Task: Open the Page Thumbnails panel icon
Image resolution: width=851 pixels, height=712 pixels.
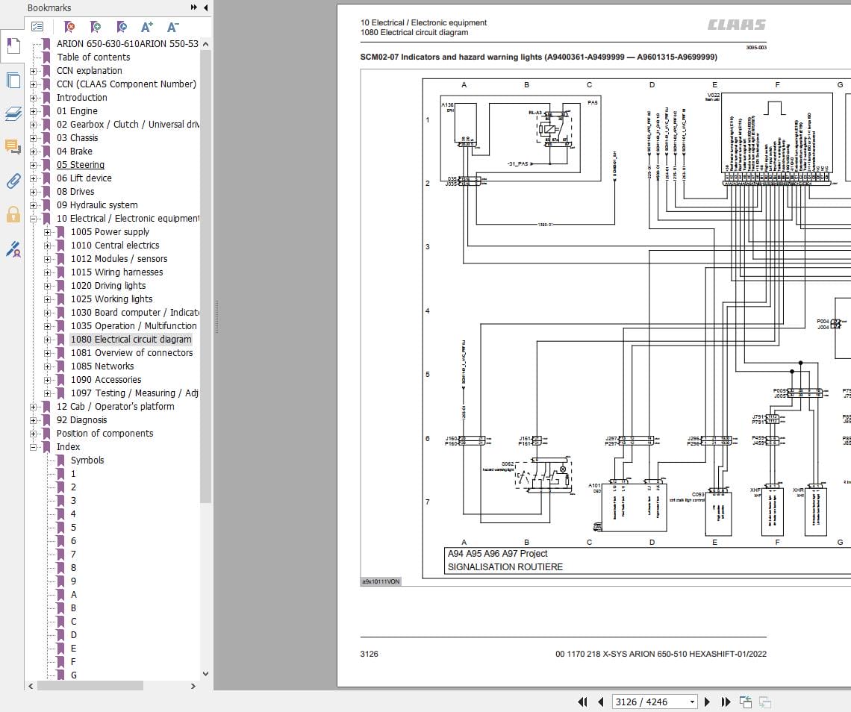Action: 13,81
